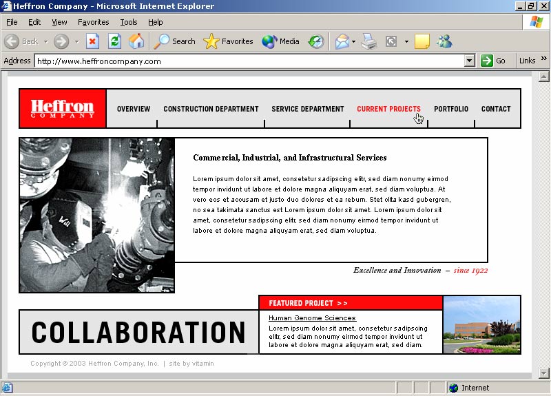Click the featured project building thumbnail
551x396 pixels.
pyautogui.click(x=481, y=325)
